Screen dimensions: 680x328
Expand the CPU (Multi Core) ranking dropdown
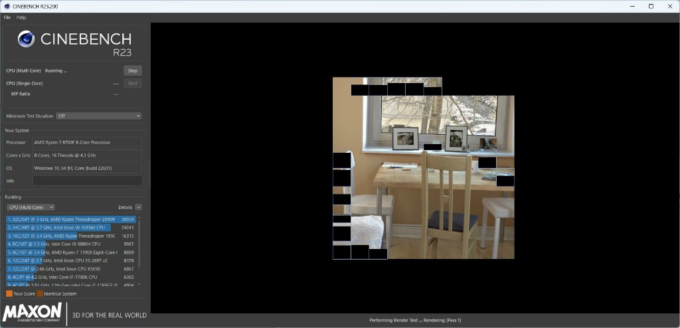tap(31, 207)
